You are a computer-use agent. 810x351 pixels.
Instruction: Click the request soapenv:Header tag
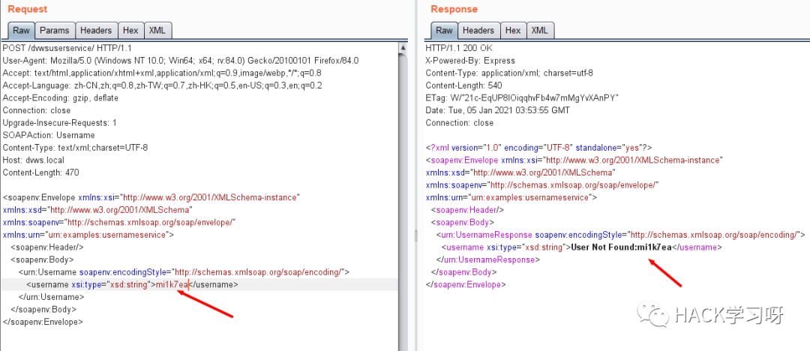point(47,247)
